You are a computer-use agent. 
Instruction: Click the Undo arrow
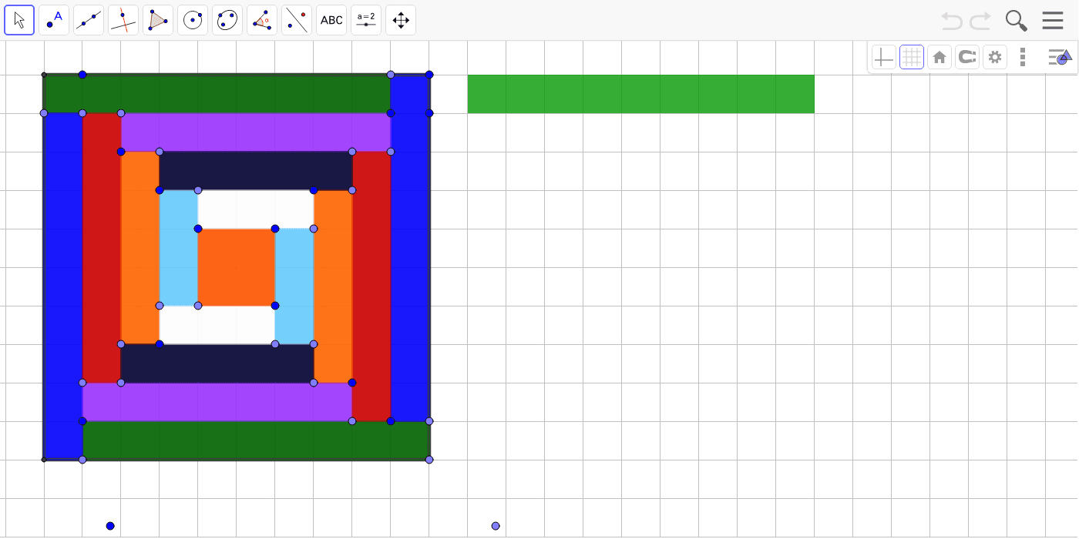click(x=952, y=21)
